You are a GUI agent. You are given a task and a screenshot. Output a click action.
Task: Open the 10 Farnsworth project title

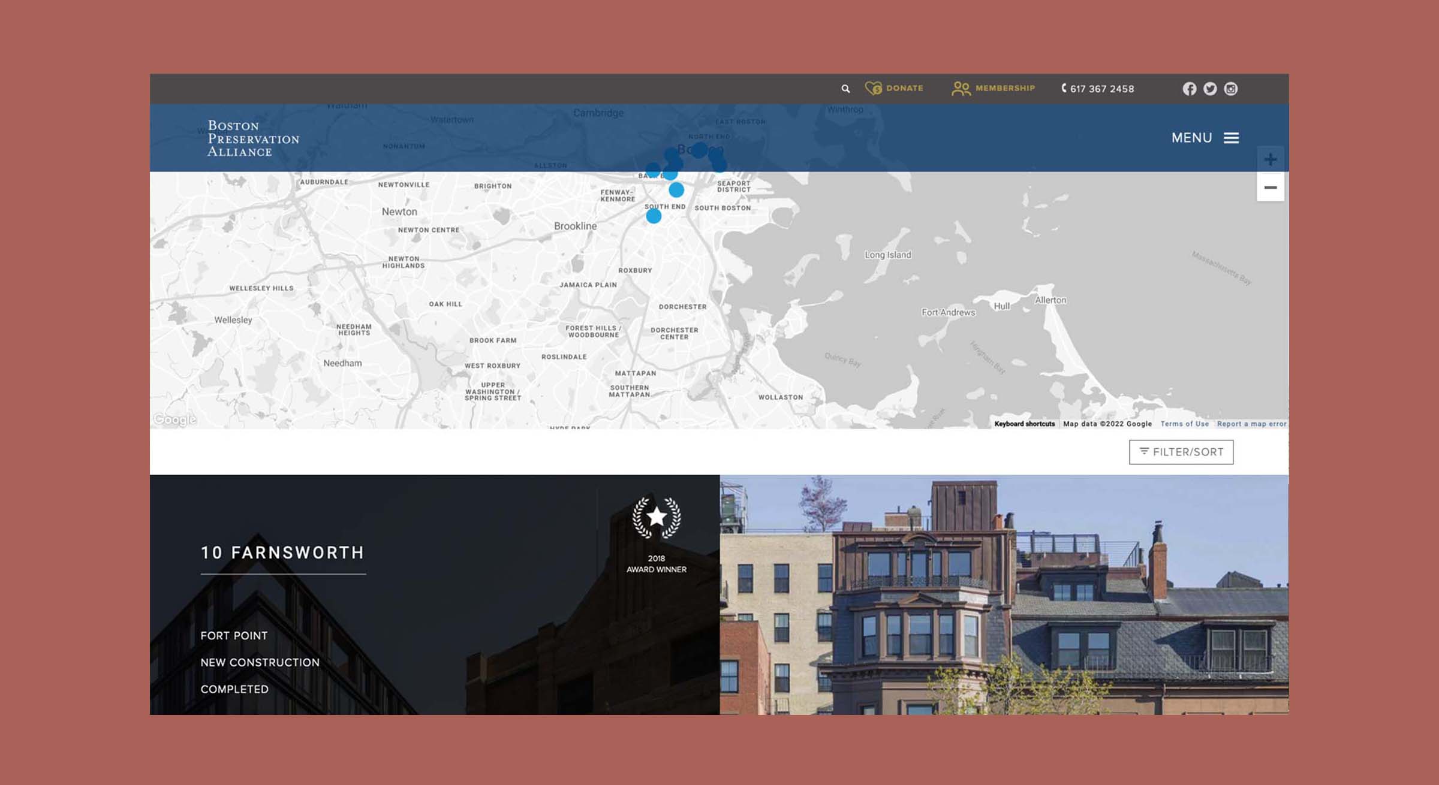click(x=282, y=552)
